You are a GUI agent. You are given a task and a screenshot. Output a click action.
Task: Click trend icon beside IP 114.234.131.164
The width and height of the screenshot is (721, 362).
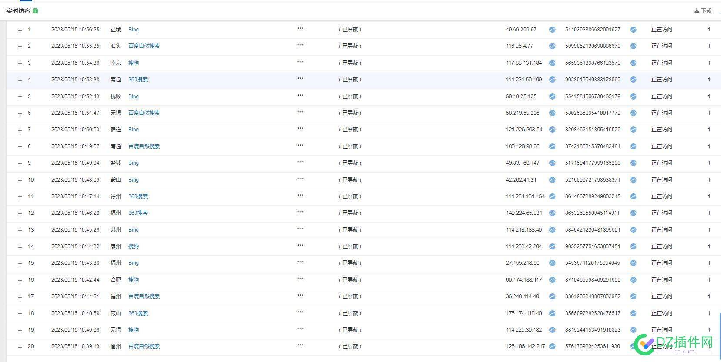point(552,196)
